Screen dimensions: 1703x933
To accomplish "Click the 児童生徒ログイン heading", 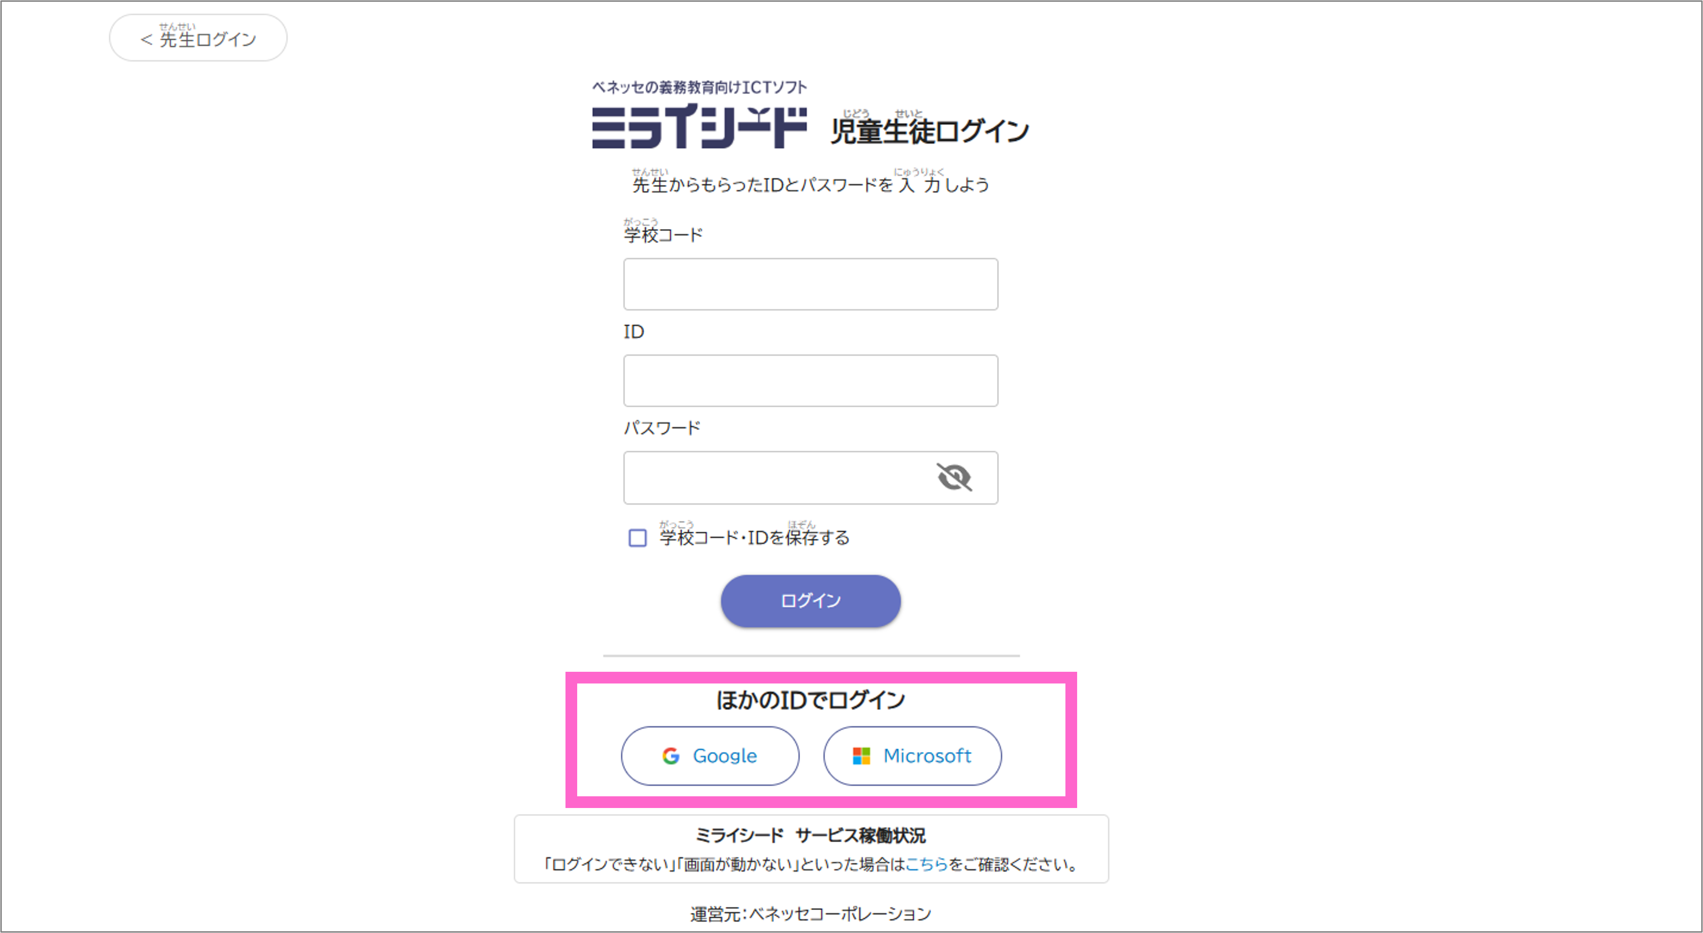I will pyautogui.click(x=929, y=130).
